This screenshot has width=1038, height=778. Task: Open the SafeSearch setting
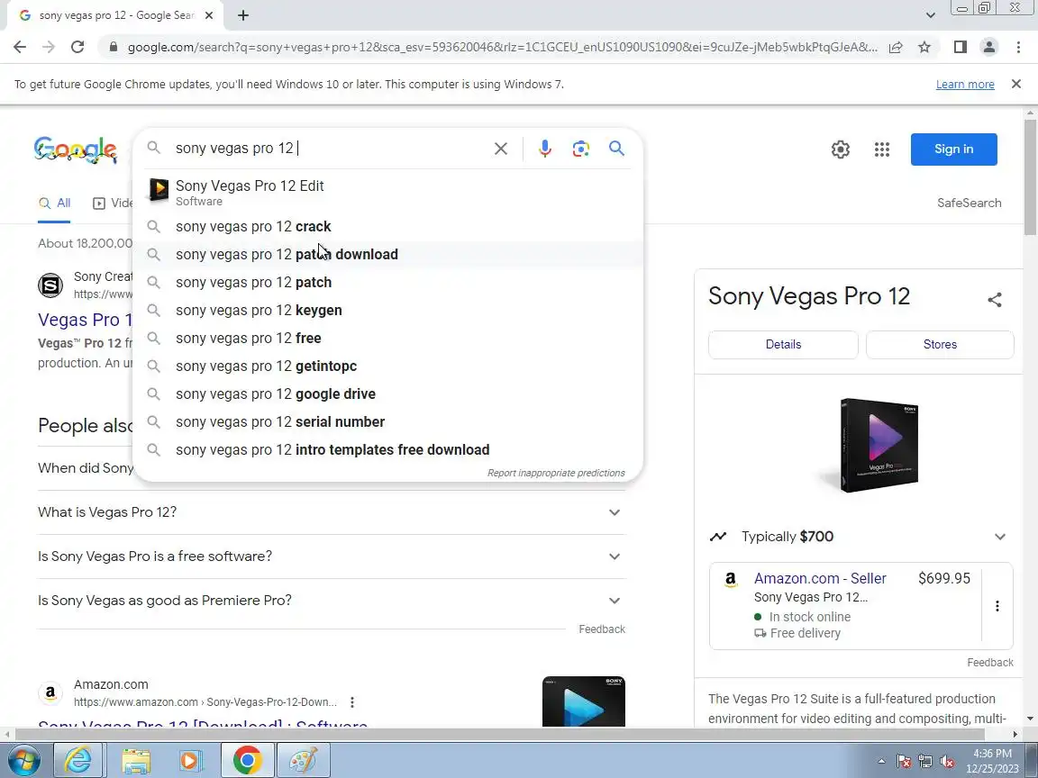[969, 204]
